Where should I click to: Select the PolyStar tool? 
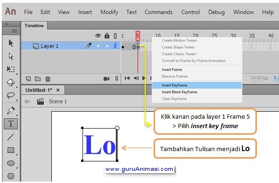tap(11, 176)
